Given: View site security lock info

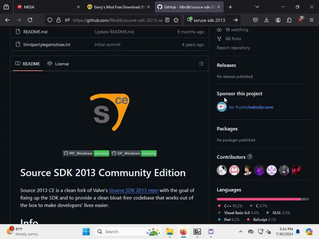Looking at the screenshot, I should pos(59,20).
